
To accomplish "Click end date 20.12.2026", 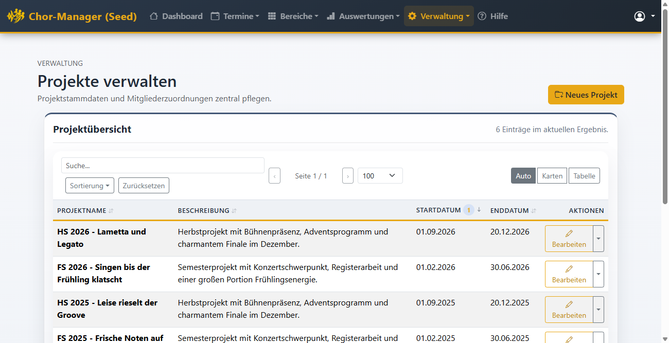I will [x=510, y=231].
